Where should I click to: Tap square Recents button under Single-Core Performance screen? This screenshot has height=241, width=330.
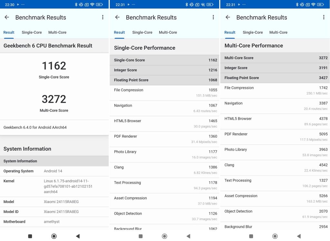[x=141, y=236]
